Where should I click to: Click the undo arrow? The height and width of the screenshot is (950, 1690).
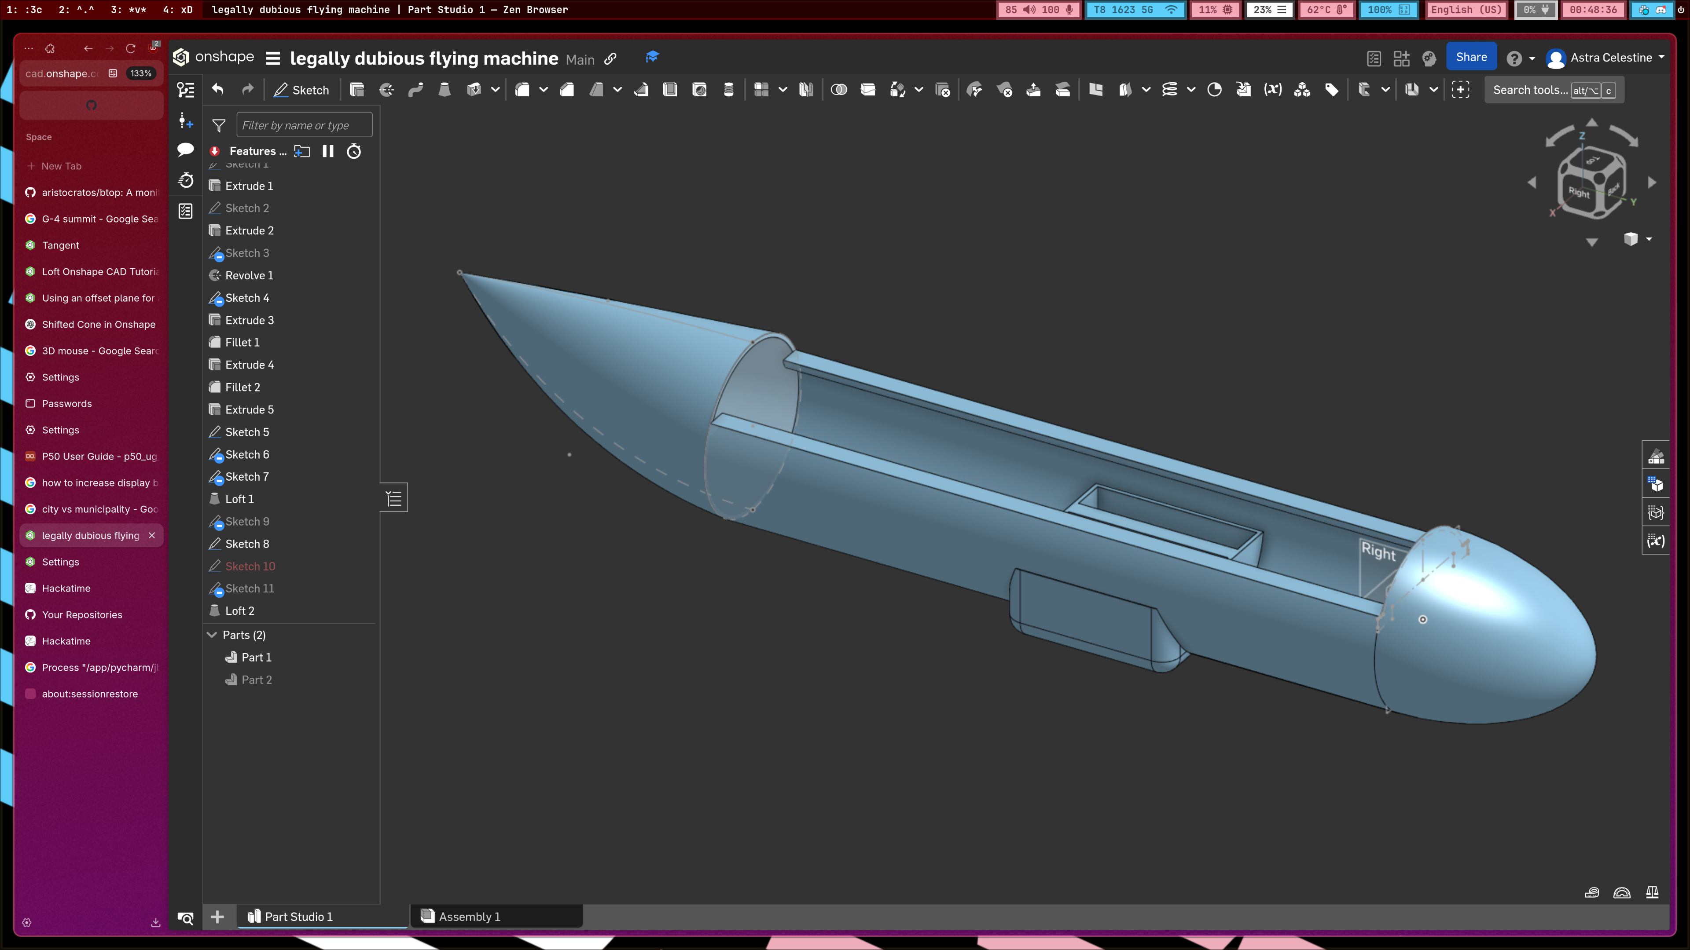[218, 90]
